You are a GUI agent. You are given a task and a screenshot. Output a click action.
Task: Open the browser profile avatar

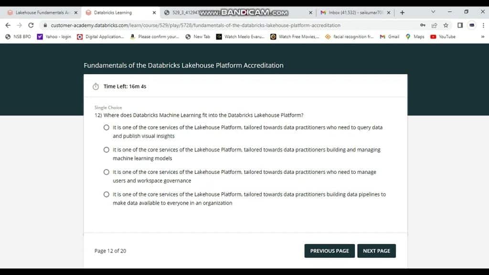472,25
